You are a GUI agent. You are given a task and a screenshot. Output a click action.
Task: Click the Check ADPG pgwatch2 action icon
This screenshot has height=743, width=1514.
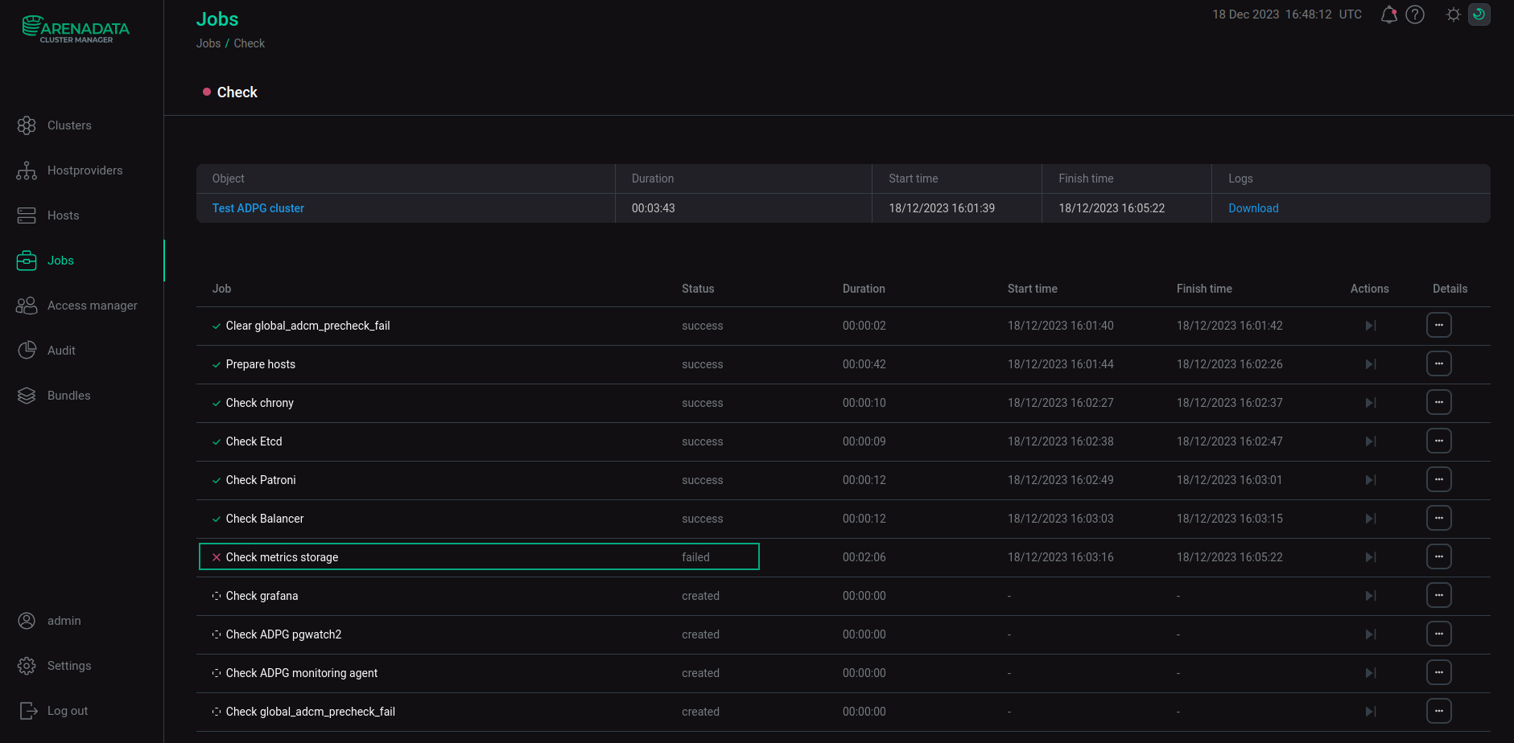[1371, 634]
